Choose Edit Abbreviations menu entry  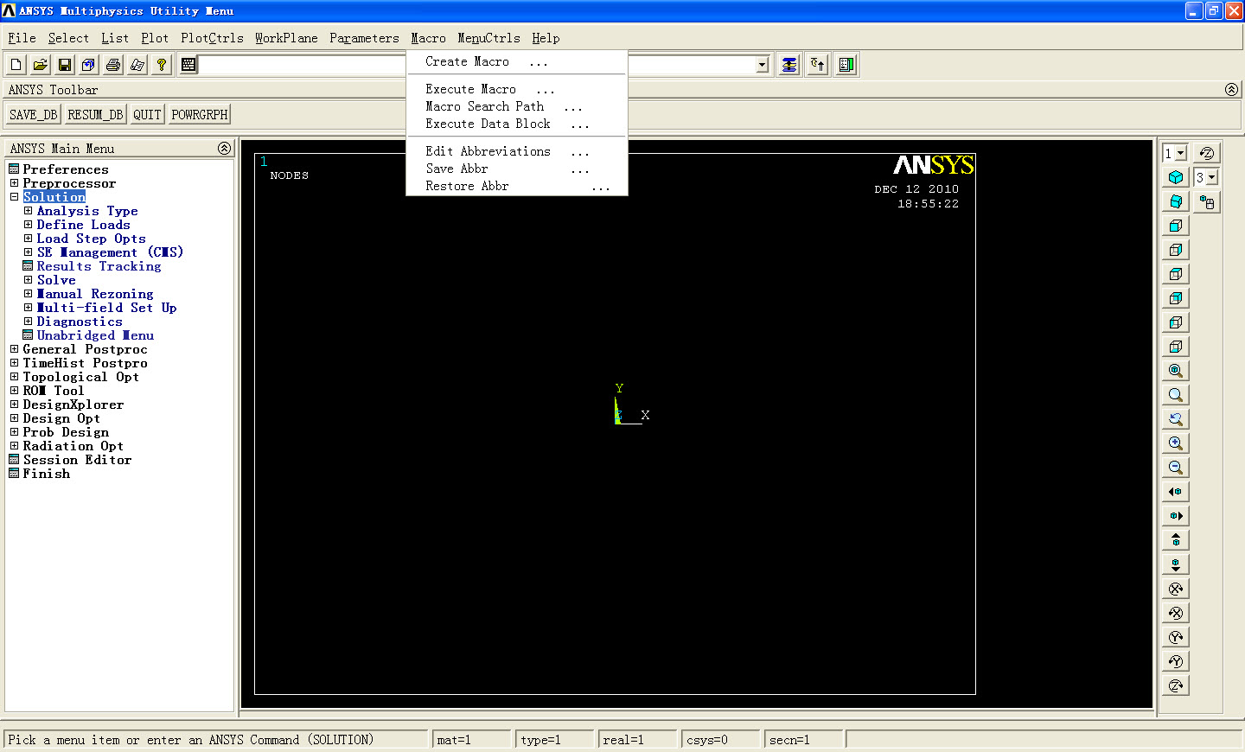click(517, 151)
